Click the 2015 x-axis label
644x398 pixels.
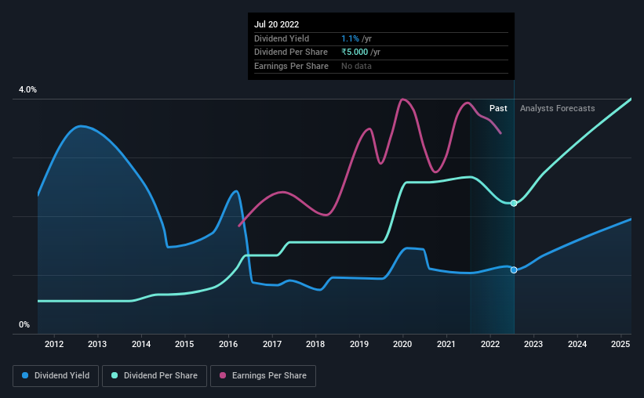coord(184,344)
